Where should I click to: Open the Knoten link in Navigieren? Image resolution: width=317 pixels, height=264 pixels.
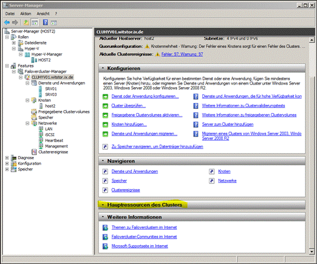click(x=224, y=172)
